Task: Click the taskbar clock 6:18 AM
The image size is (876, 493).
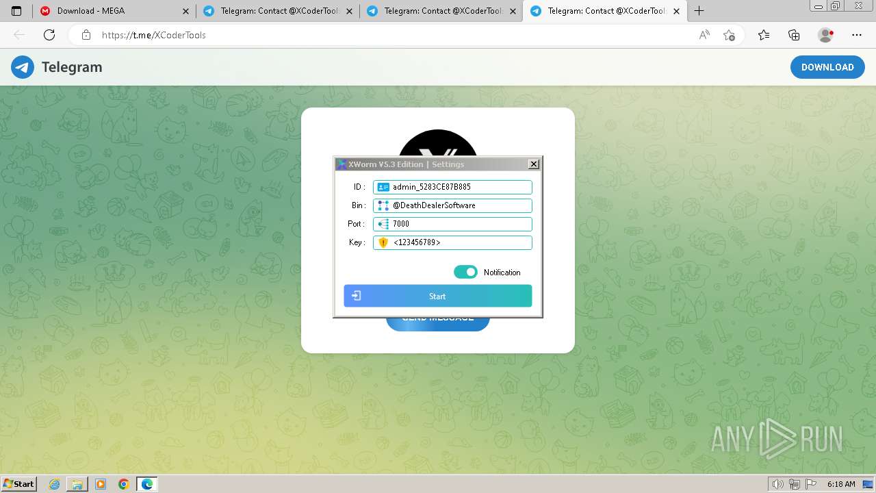Action: (841, 484)
